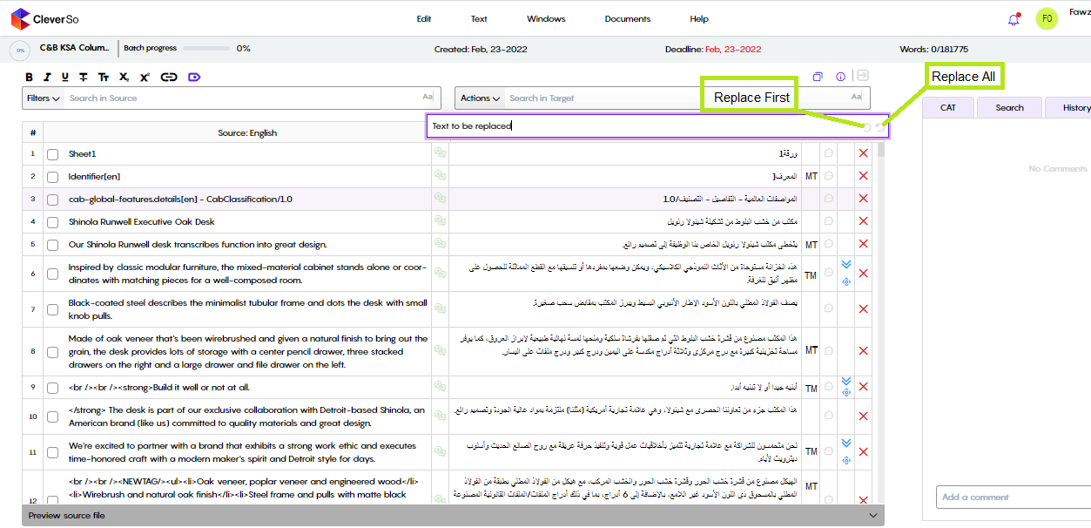Apply strikethrough formatting
This screenshot has height=528, width=1091.
[84, 78]
